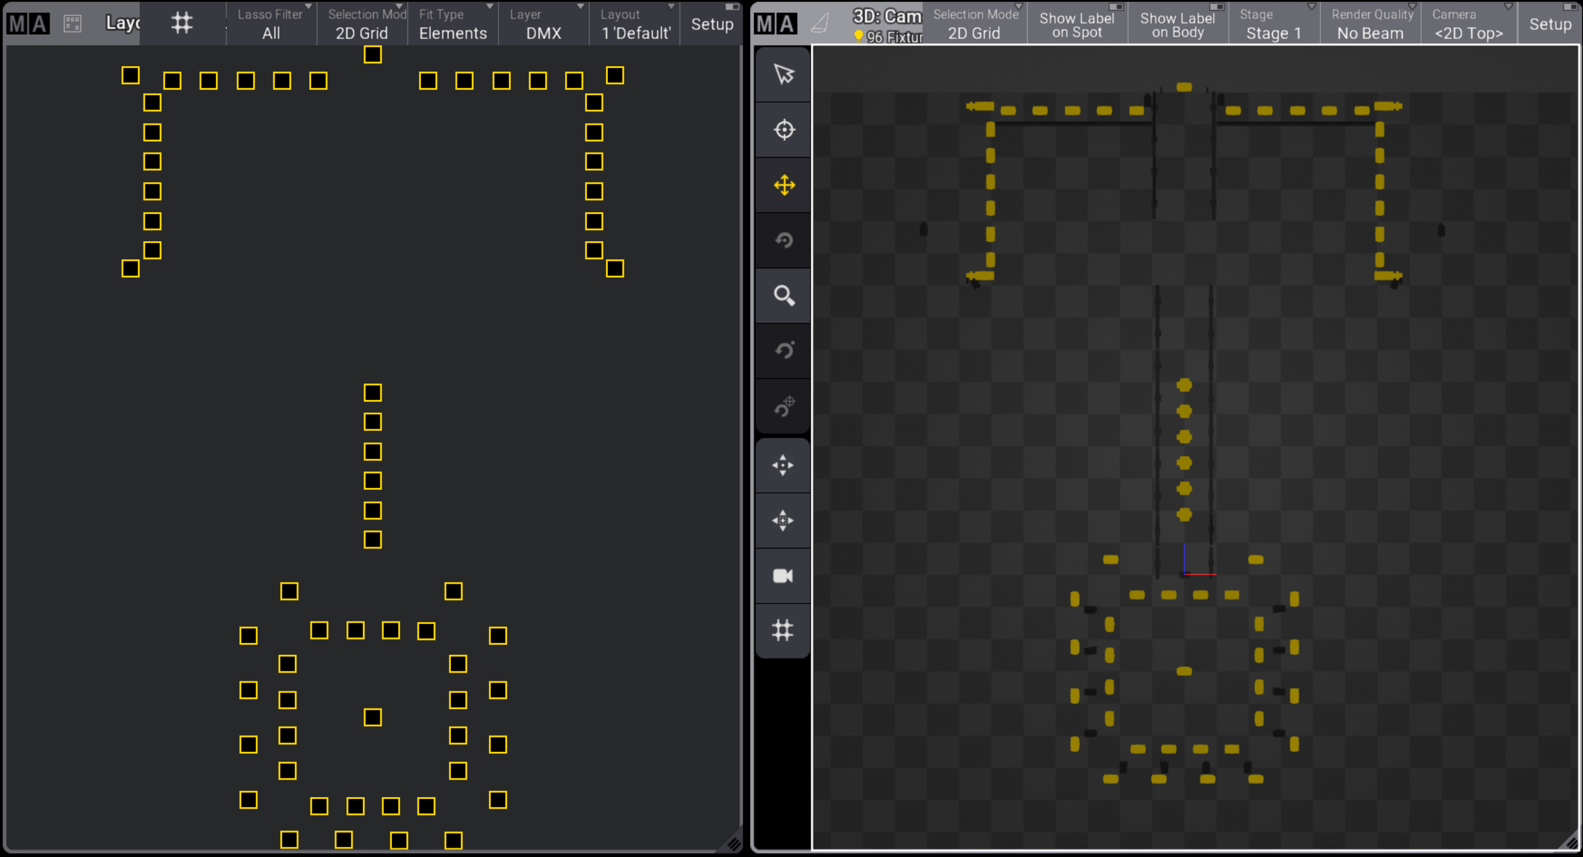The width and height of the screenshot is (1583, 857).
Task: Expand the Render Quality No Beam dropdown
Action: [x=1370, y=23]
